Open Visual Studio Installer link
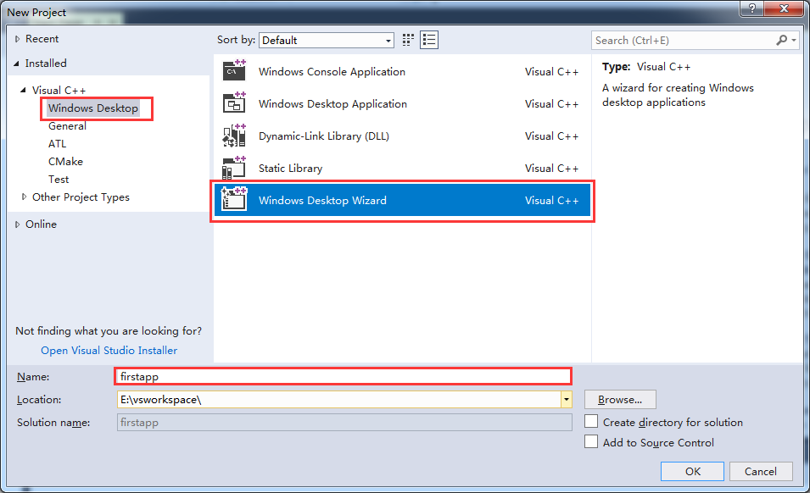Viewport: 810px width, 493px height. coord(109,350)
